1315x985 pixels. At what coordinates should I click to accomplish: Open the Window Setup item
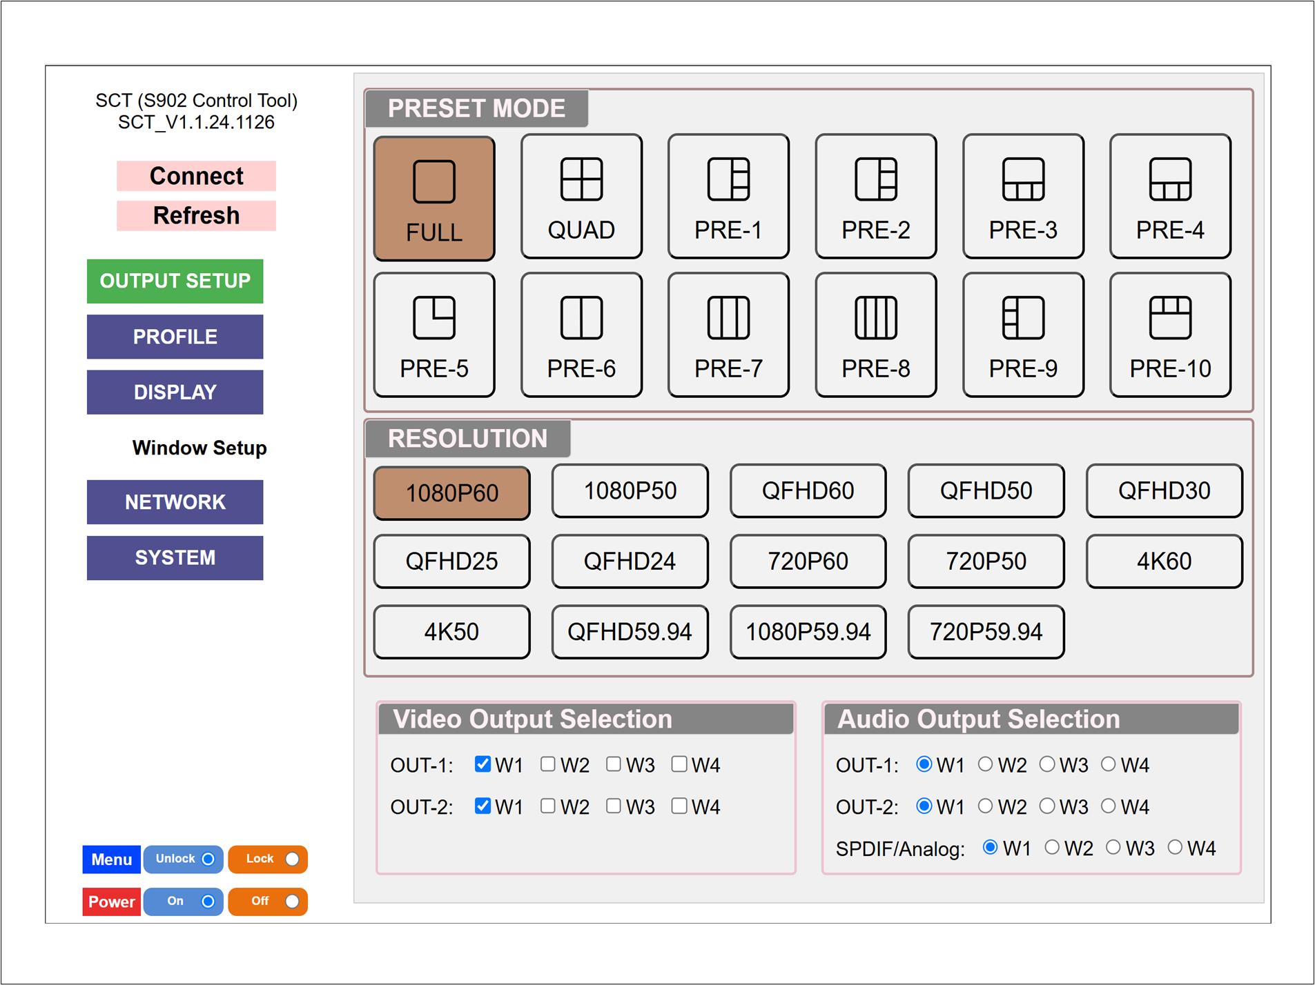pyautogui.click(x=199, y=448)
